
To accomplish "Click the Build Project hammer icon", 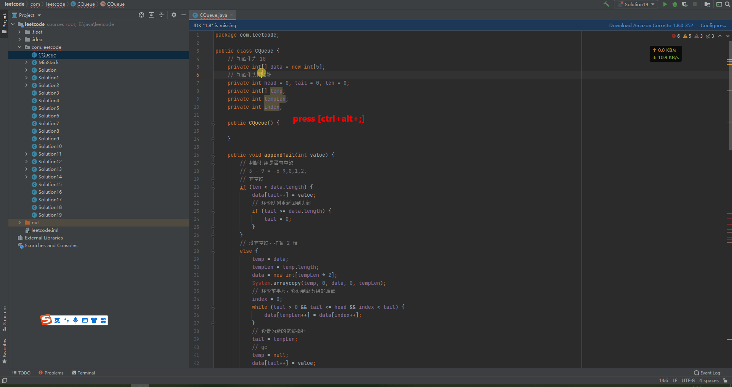I will [x=606, y=4].
